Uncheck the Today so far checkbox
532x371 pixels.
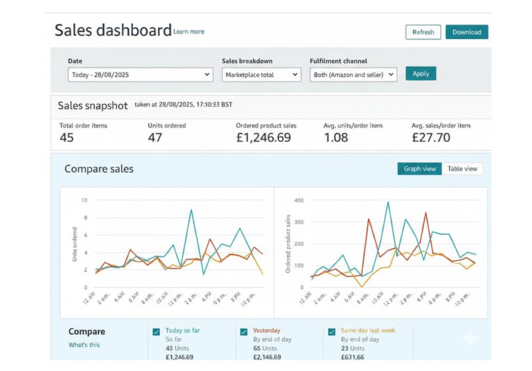tap(156, 332)
